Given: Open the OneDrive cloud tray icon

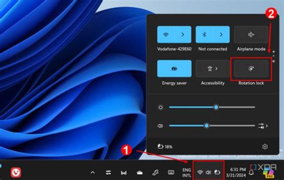Looking at the screenshot, I should click(x=140, y=173).
